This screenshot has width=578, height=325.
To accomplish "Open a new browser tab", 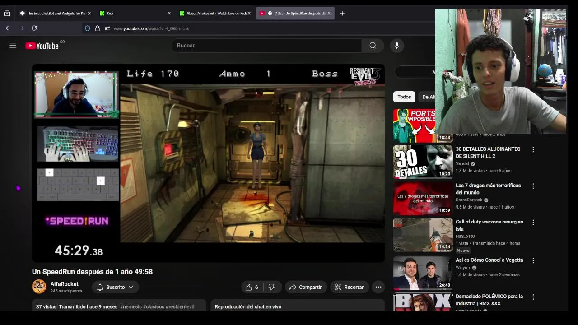I will [342, 13].
